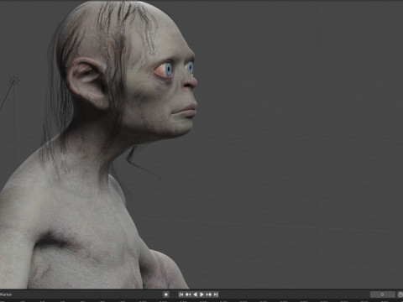Screen dimensions: 403x302
Task: Click the current frame field showing 0
Action: [383, 294]
